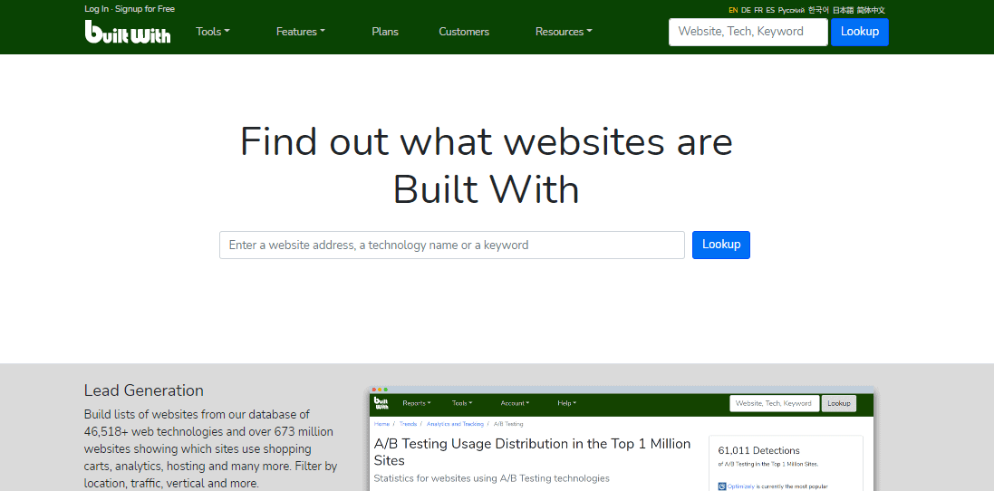Open the Customers page
The height and width of the screenshot is (491, 994).
click(464, 32)
